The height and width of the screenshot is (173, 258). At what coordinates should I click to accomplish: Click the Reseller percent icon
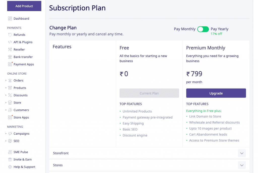[x=10, y=49]
